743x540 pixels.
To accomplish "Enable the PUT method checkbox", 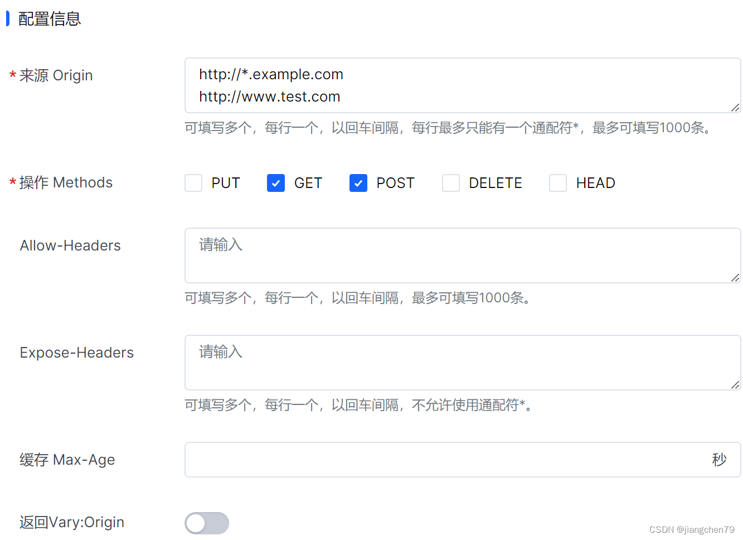I will pos(193,183).
